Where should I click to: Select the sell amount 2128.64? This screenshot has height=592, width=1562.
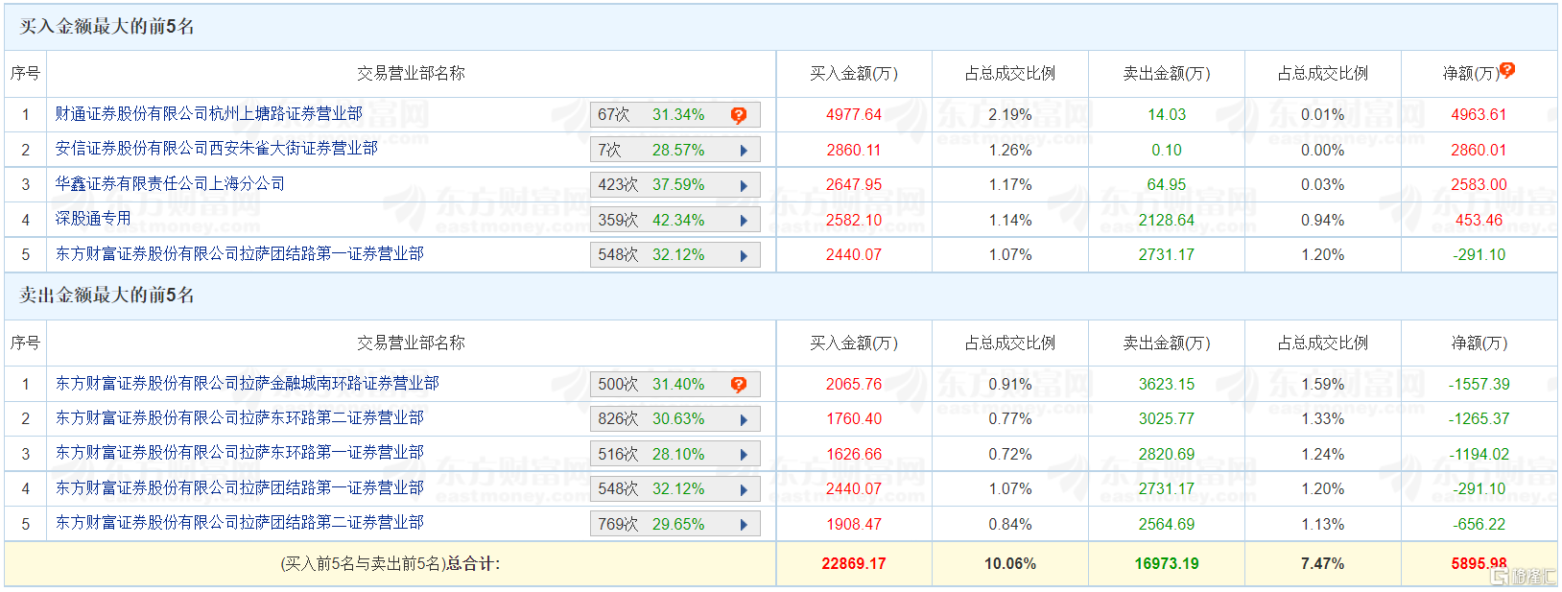pos(1167,220)
